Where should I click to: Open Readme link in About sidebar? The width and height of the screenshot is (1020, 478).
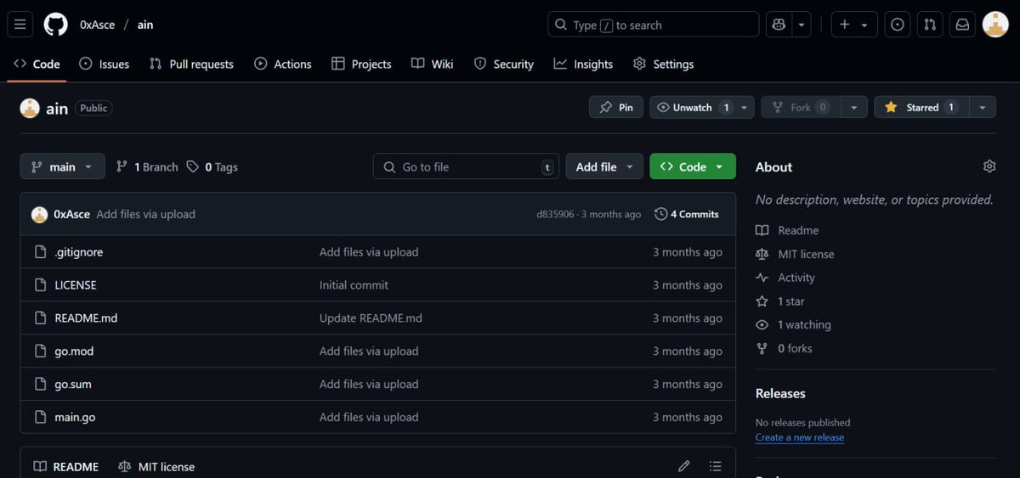(787, 230)
